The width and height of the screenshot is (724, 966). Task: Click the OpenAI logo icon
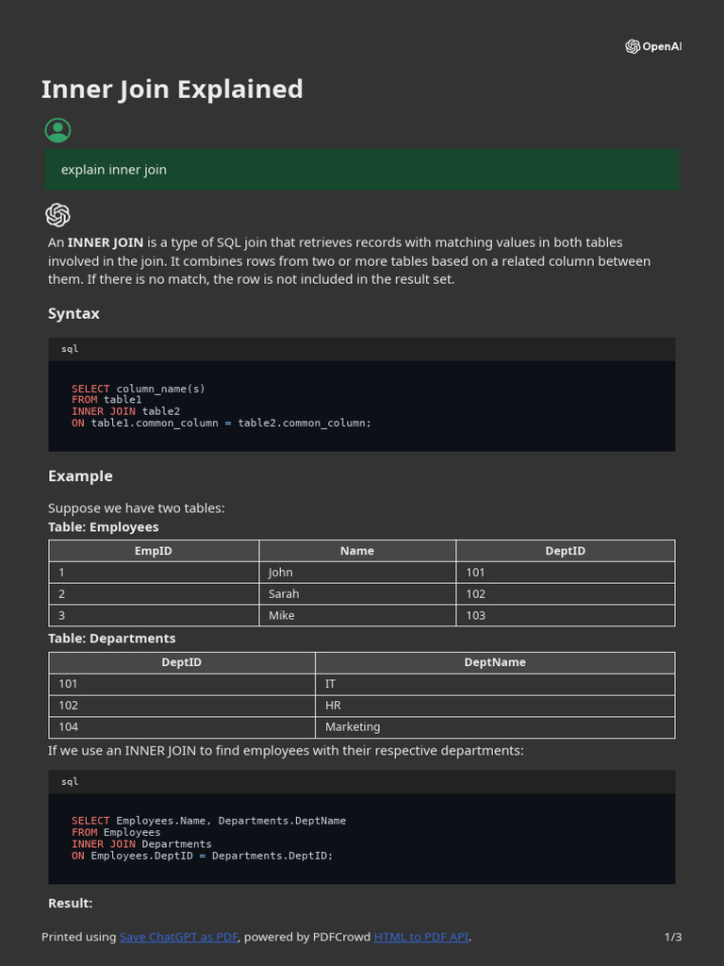click(x=633, y=46)
